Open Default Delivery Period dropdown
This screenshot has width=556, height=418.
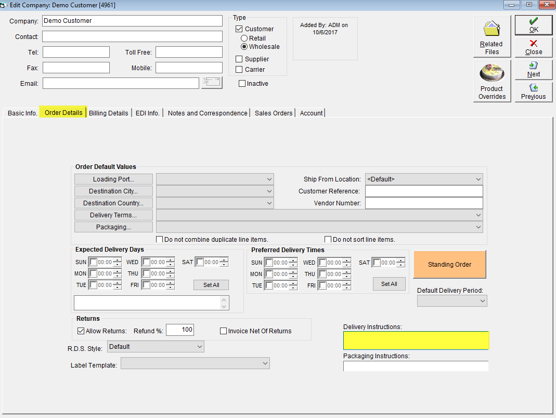click(452, 301)
